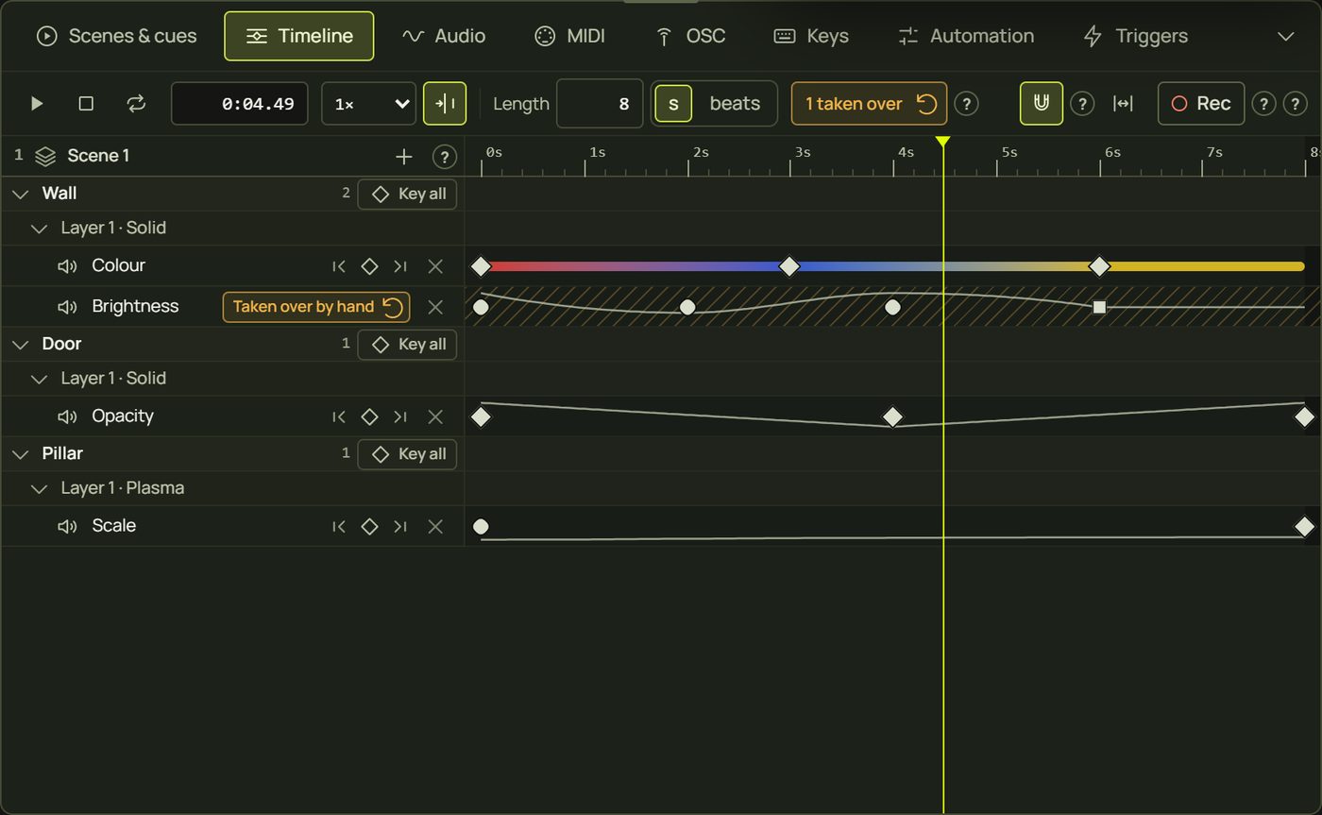The width and height of the screenshot is (1322, 815).
Task: Jump to previous Colour keyframe
Action: 339,266
